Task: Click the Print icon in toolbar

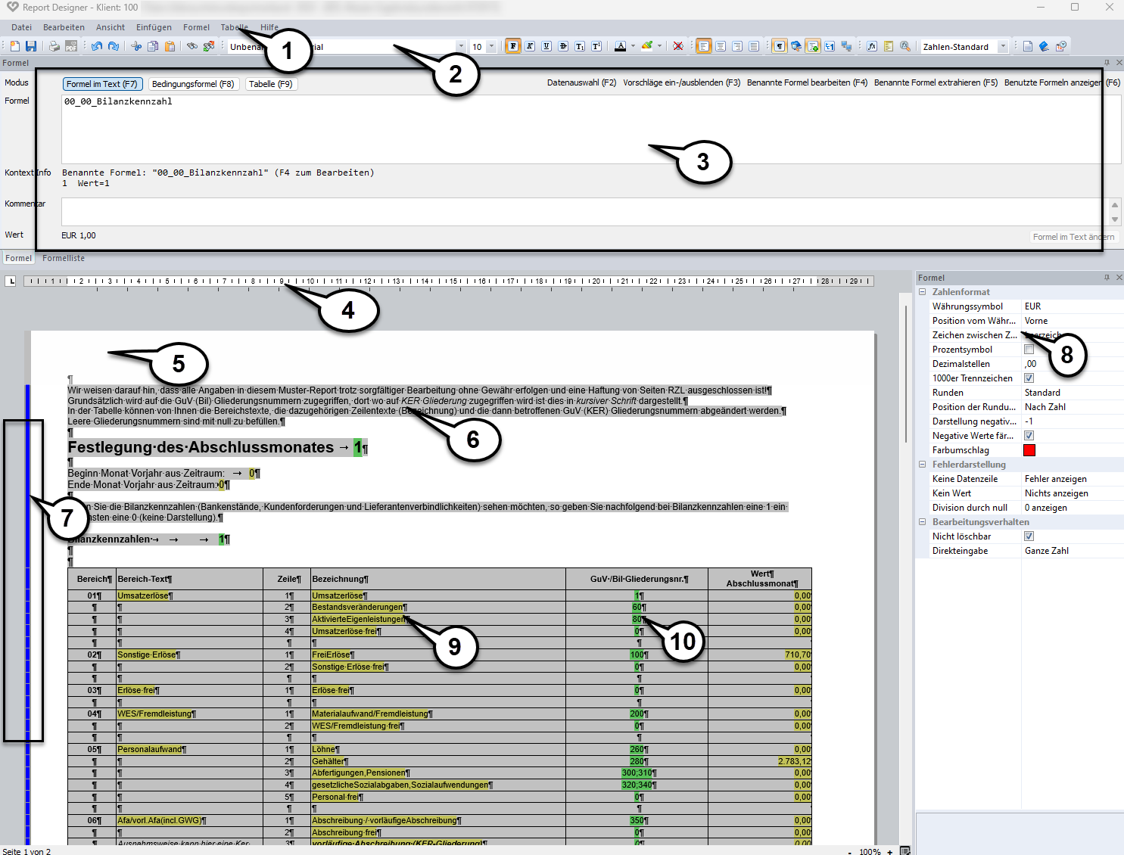Action: (54, 46)
